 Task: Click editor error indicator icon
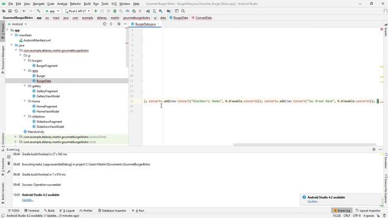click(x=381, y=29)
